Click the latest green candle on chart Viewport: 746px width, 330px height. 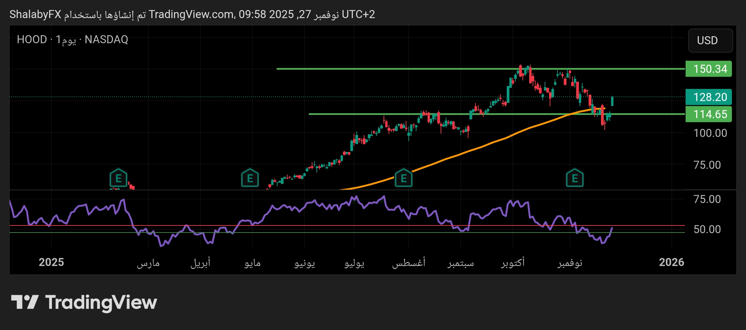[612, 101]
